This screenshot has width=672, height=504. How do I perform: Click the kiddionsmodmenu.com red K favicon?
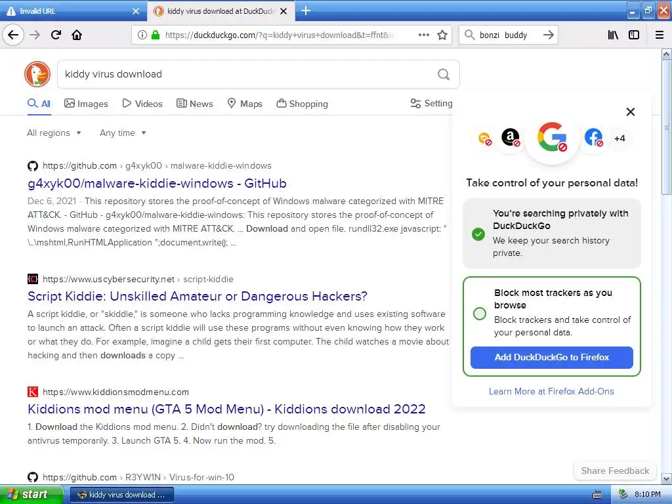(33, 392)
